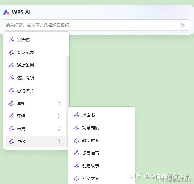Click the pen icon next to 场景描写

(77, 153)
